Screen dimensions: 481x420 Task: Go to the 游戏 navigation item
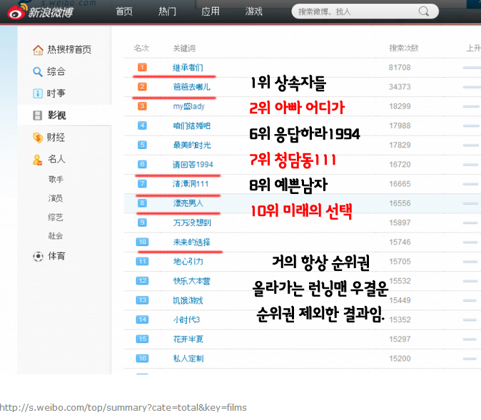coord(253,12)
